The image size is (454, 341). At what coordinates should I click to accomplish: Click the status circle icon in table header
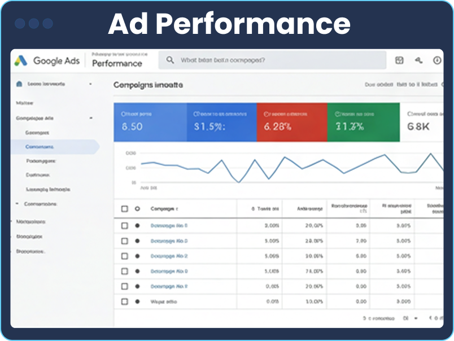coord(137,209)
